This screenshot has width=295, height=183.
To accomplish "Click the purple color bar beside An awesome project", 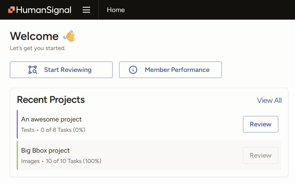I will [x=17, y=124].
